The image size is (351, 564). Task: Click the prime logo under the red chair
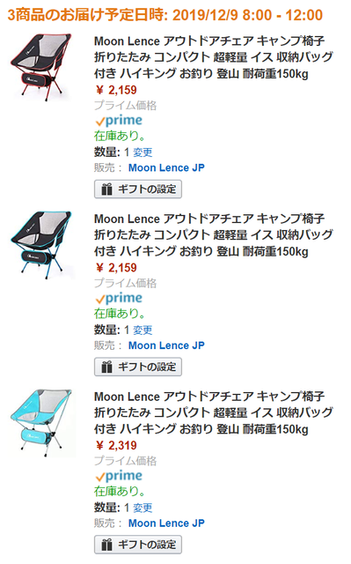119,121
